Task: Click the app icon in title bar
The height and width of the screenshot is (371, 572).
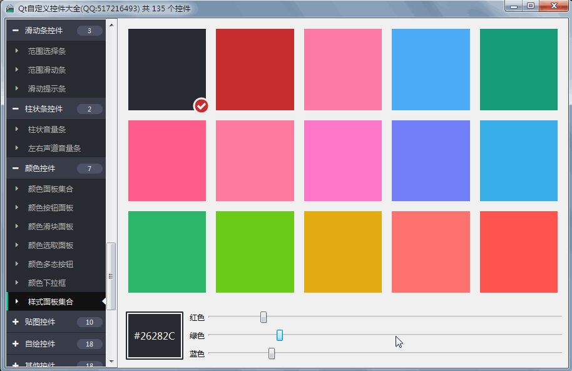Action: (x=9, y=9)
